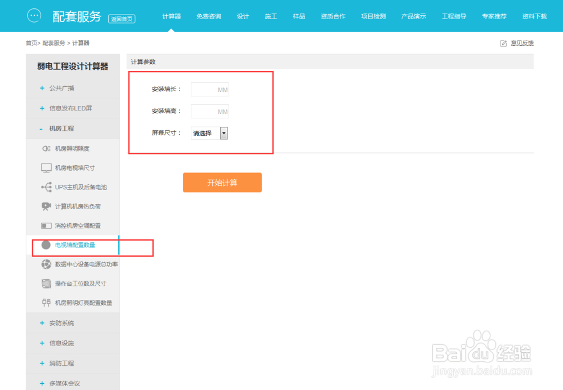Viewport: 563px width, 390px height.
Task: Open the 工程指导 nav item
Action: [x=454, y=16]
